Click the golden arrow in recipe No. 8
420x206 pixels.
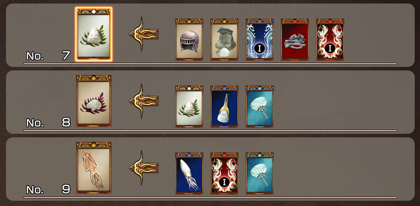click(143, 101)
